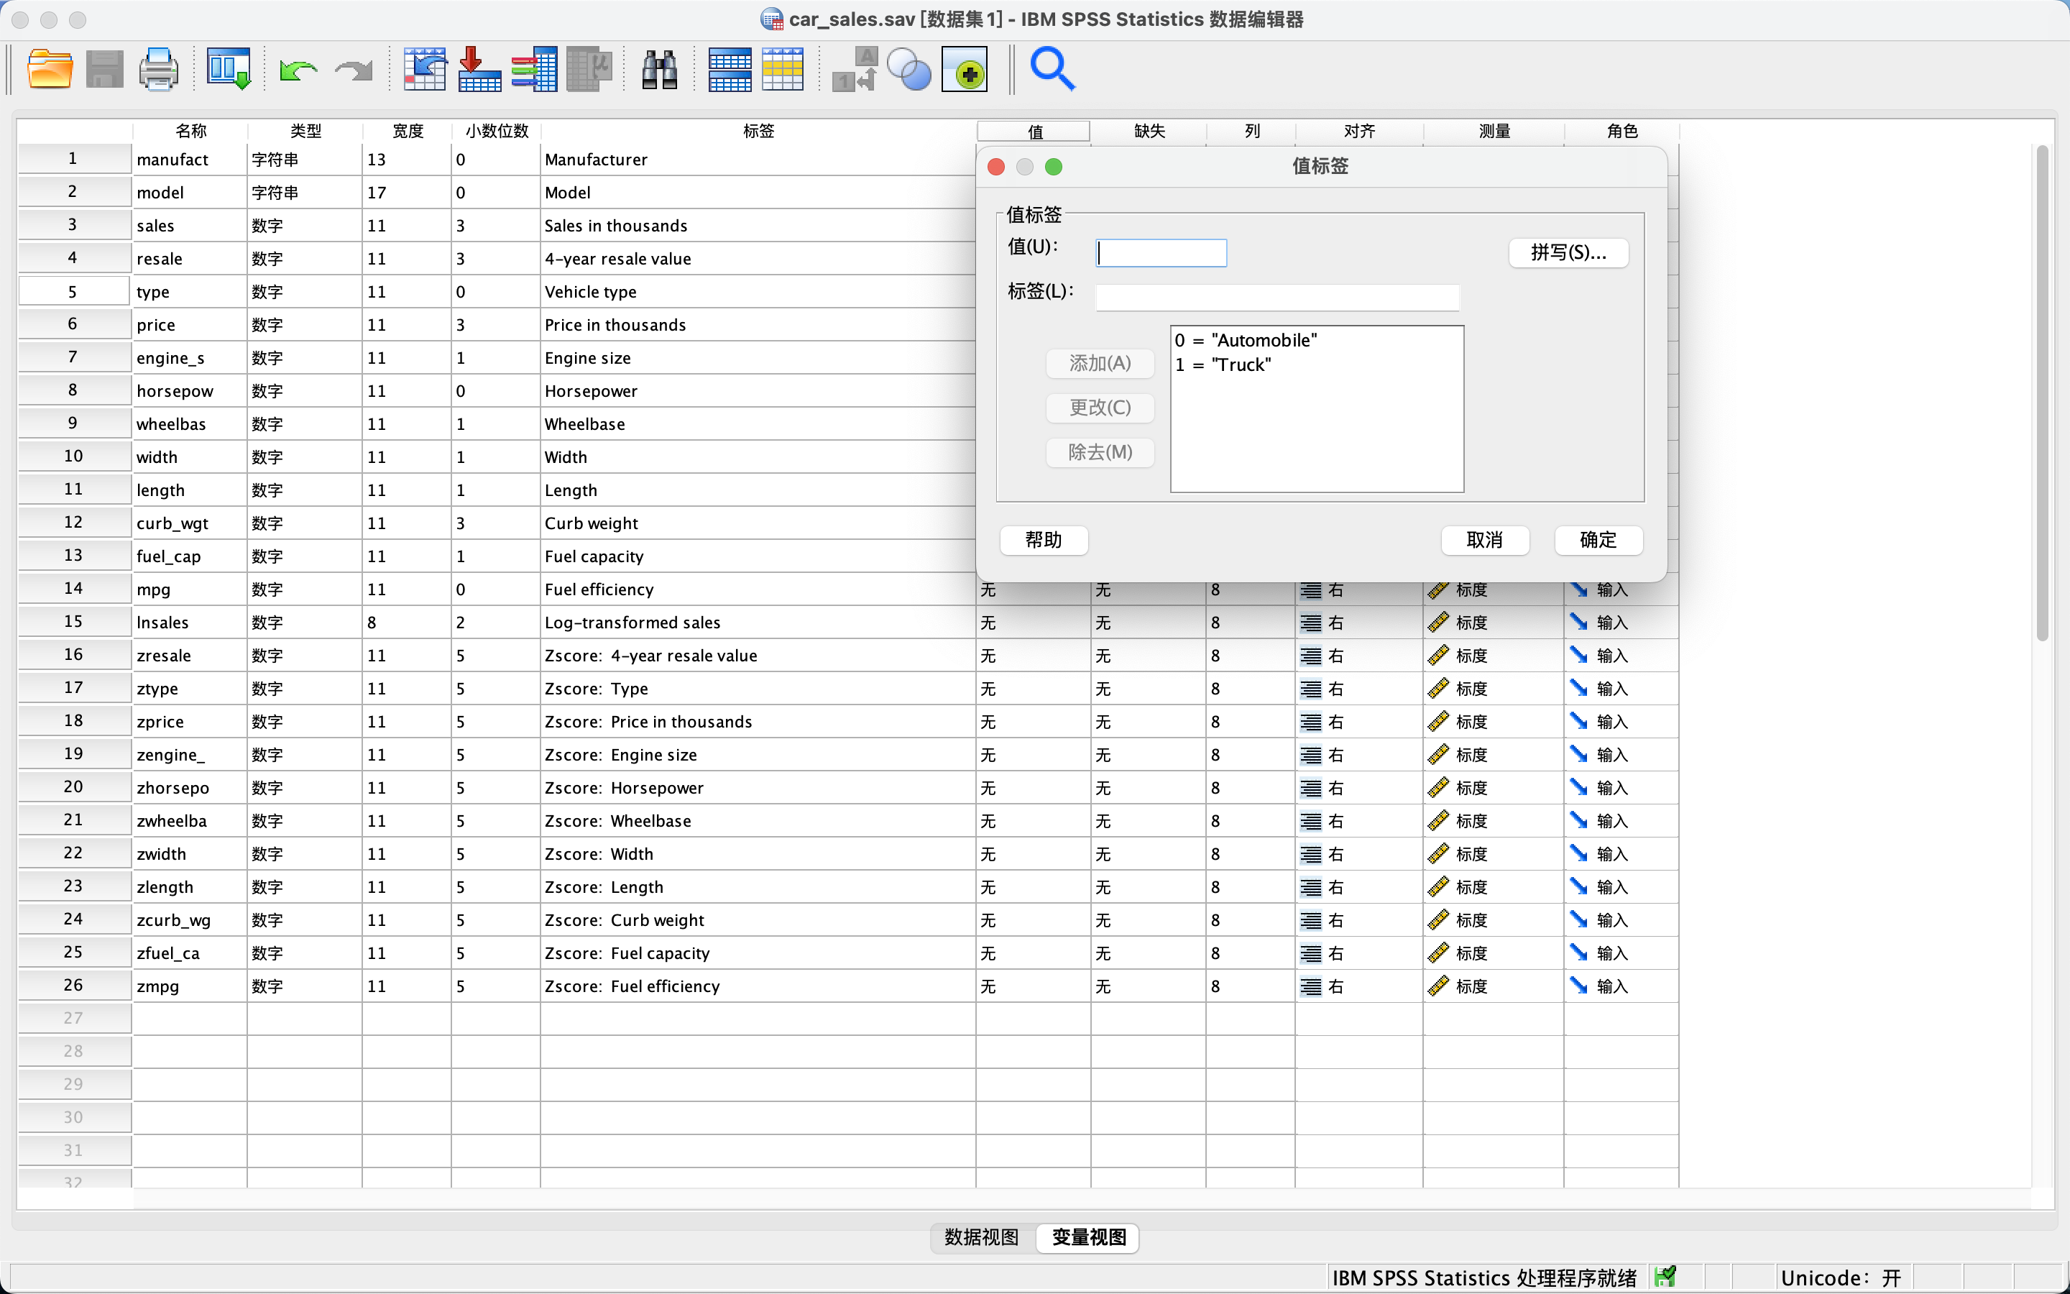Click the Find binoculars icon
This screenshot has height=1294, width=2070.
click(x=660, y=69)
